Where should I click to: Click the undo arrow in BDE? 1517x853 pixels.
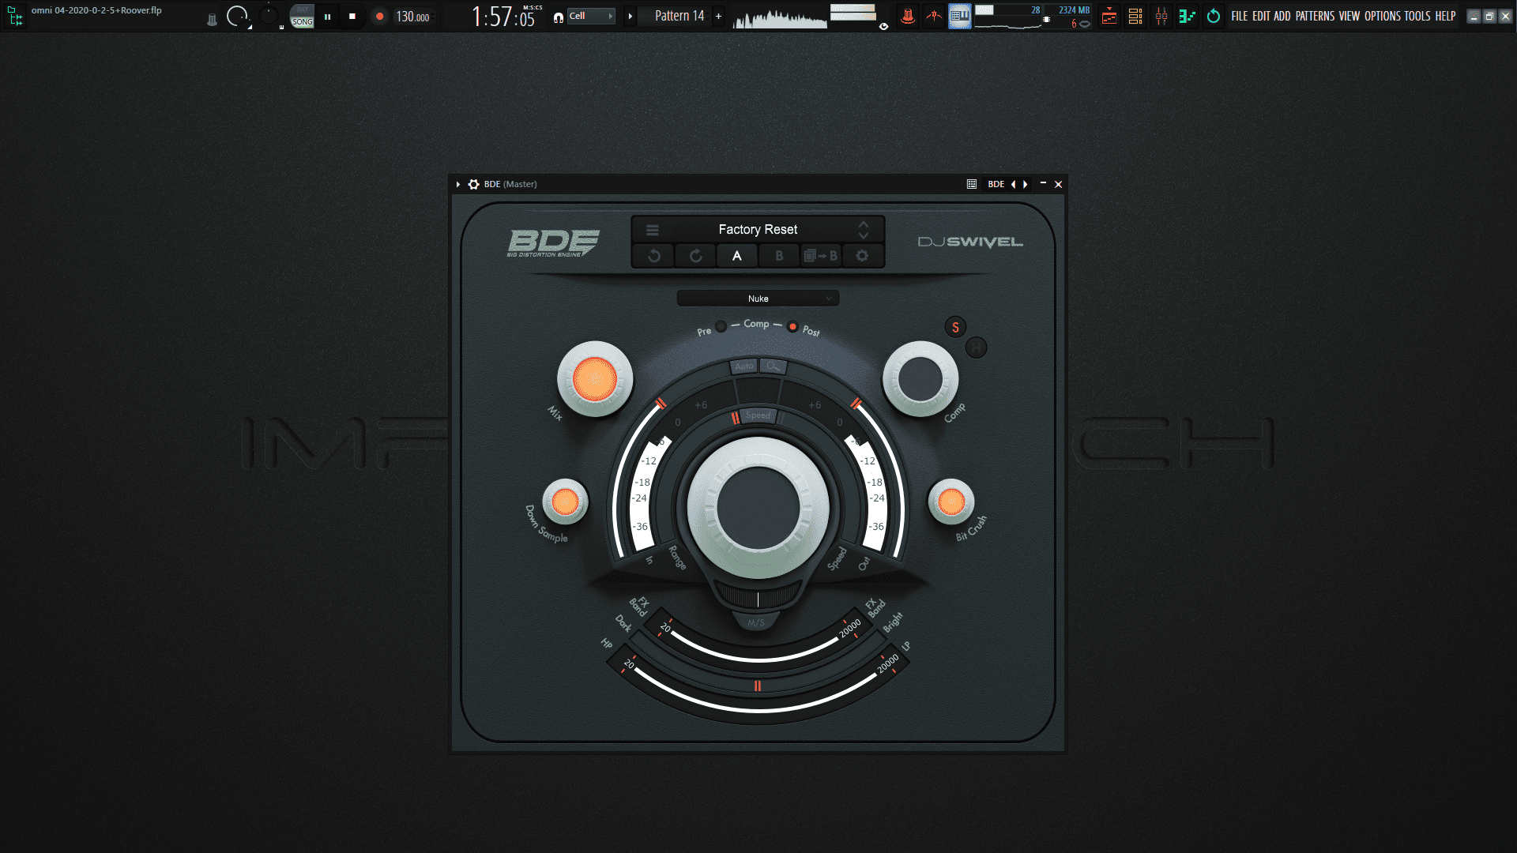654,256
